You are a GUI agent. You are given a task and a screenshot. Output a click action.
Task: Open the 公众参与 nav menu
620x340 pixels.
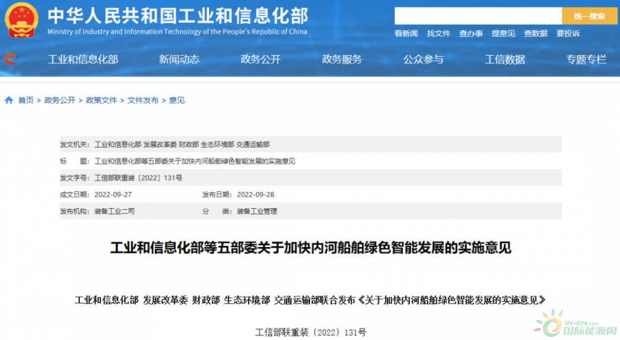(423, 59)
